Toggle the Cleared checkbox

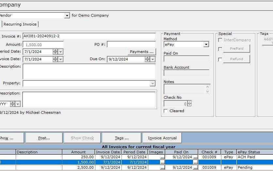pyautogui.click(x=166, y=111)
